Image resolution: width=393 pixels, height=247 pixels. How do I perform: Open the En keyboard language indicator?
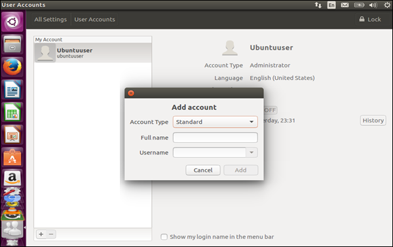click(x=331, y=5)
